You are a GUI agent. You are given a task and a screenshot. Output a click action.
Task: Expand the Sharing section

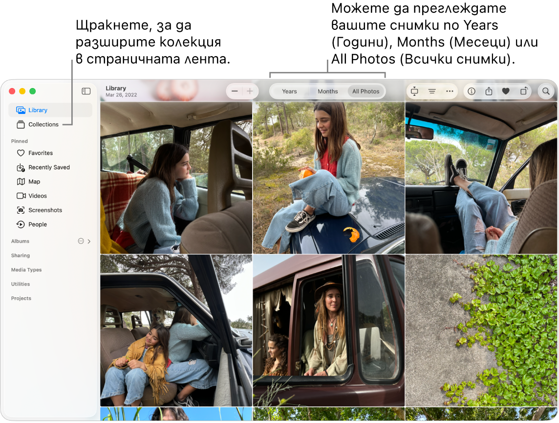pos(21,256)
